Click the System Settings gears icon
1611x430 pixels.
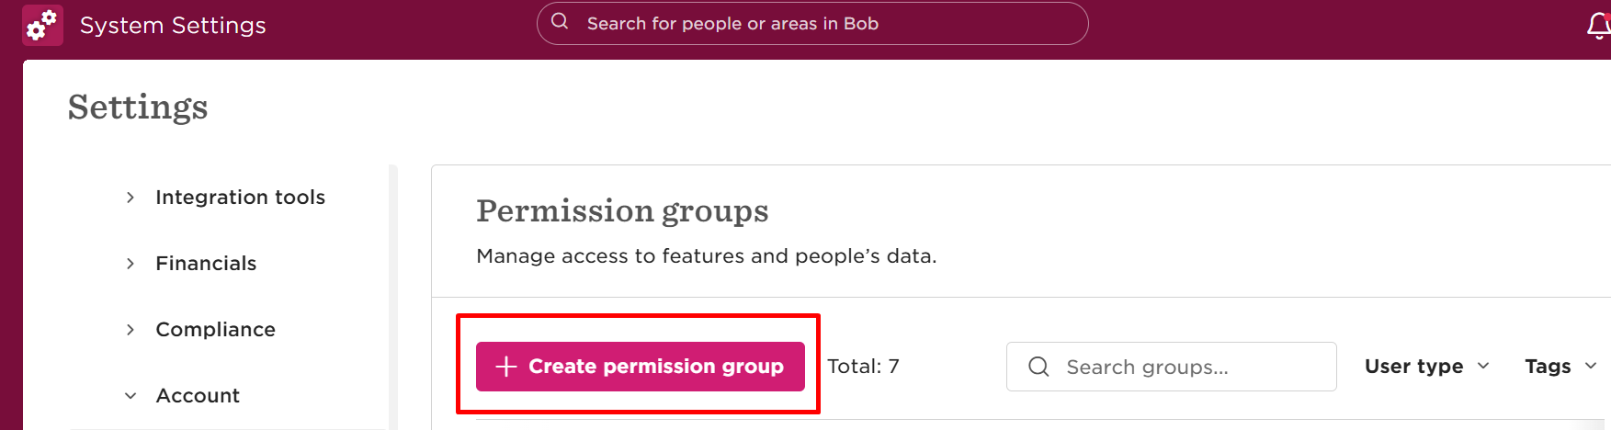42,25
